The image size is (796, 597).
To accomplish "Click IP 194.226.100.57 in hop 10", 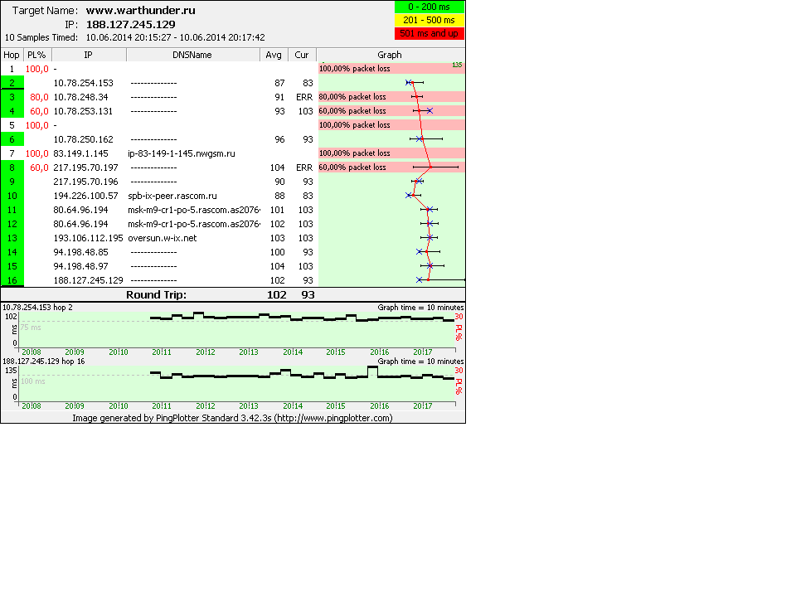I will coord(85,196).
